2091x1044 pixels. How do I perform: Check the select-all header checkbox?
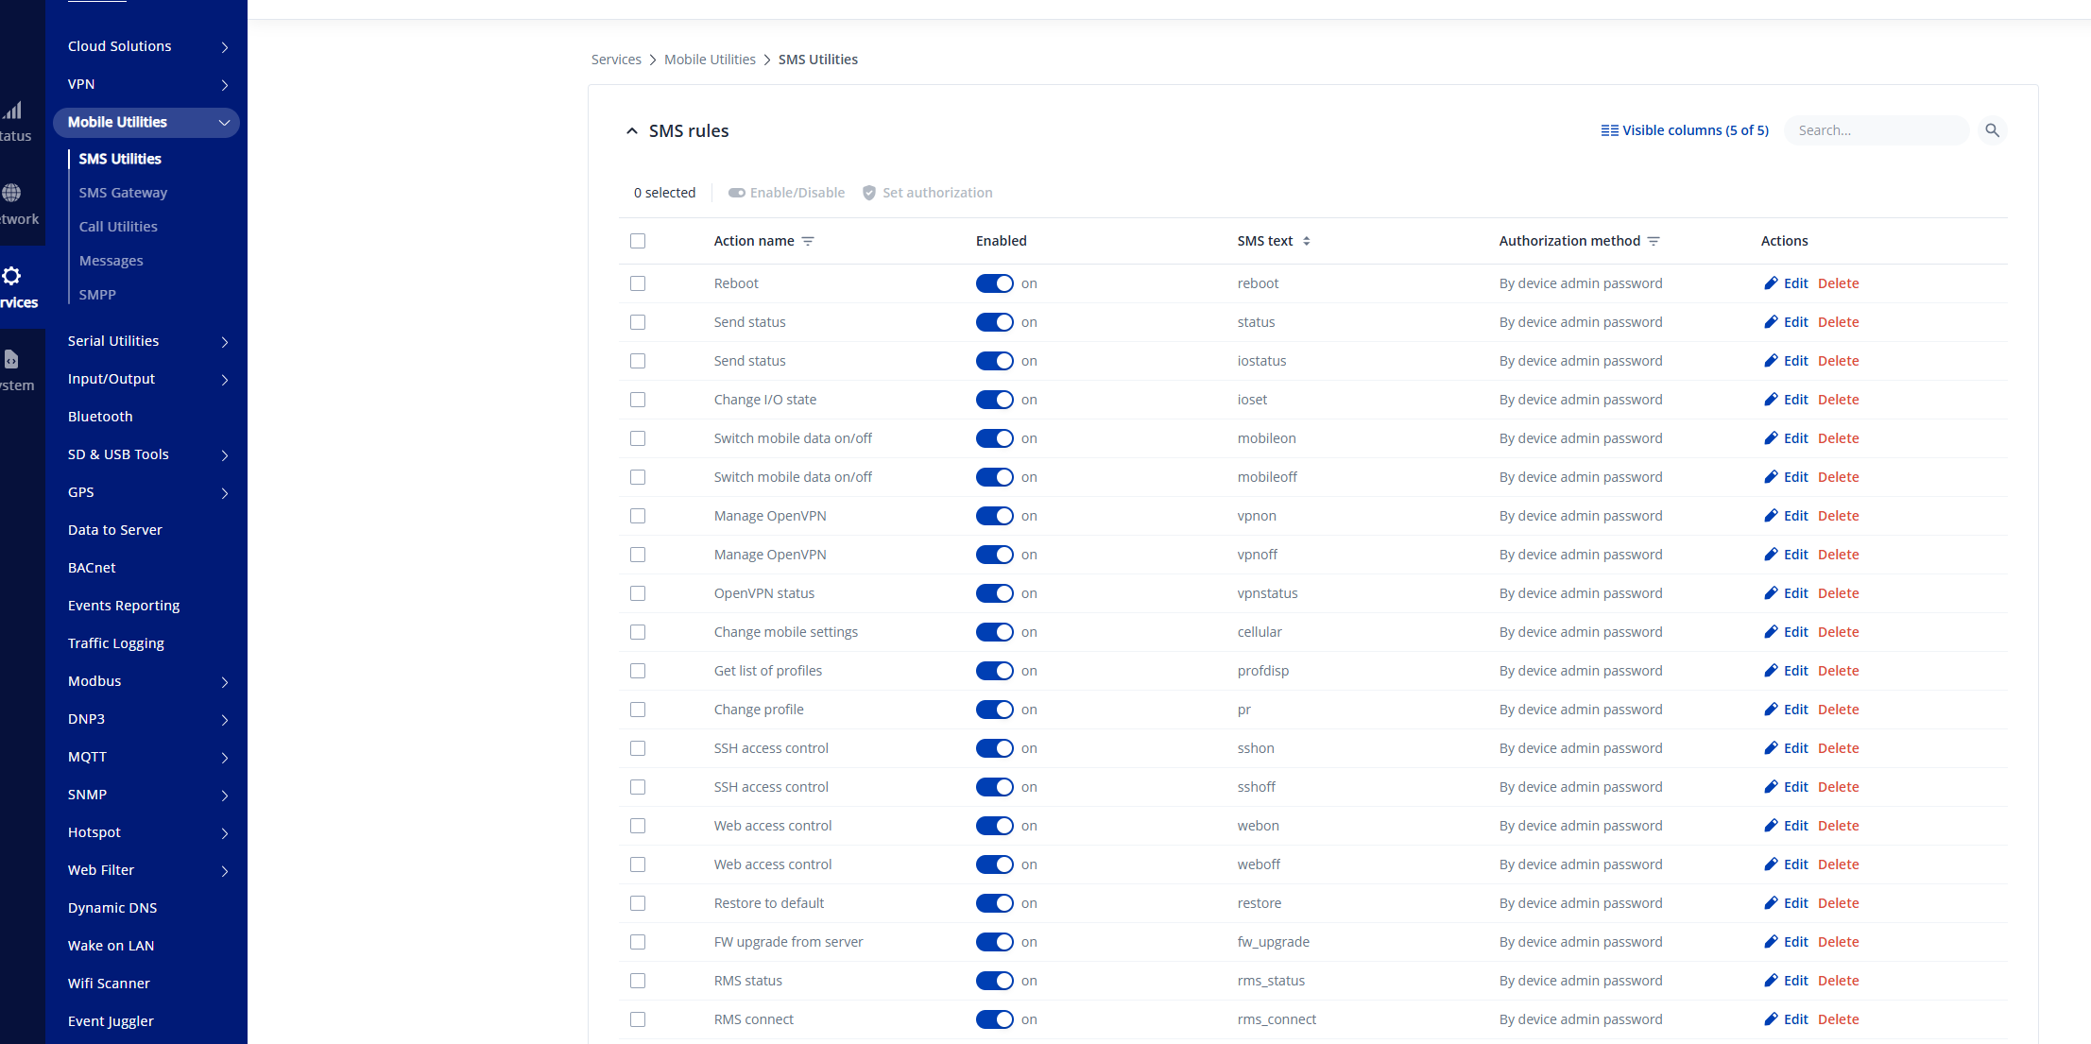point(638,241)
